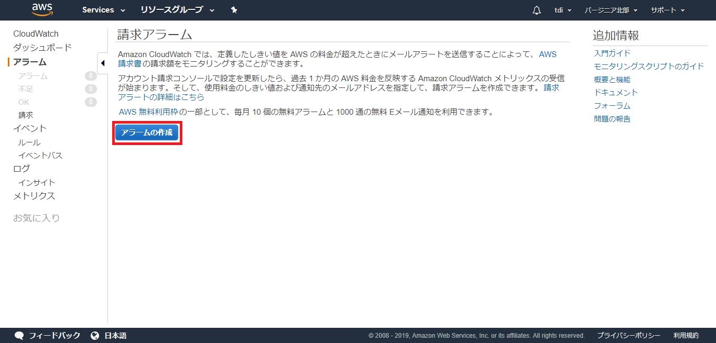This screenshot has width=716, height=343.
Task: Expand the サポート menu
Action: pos(667,10)
